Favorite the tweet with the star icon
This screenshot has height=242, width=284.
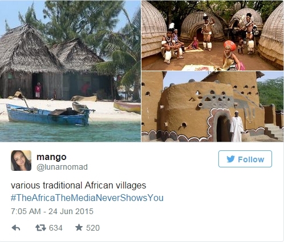point(79,227)
